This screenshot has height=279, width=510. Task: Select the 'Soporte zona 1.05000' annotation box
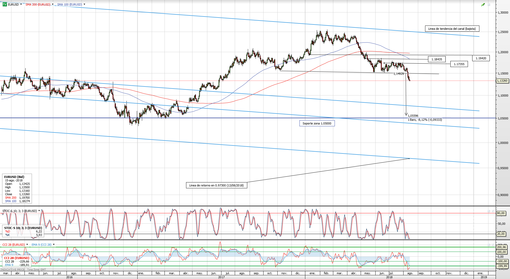[317, 123]
